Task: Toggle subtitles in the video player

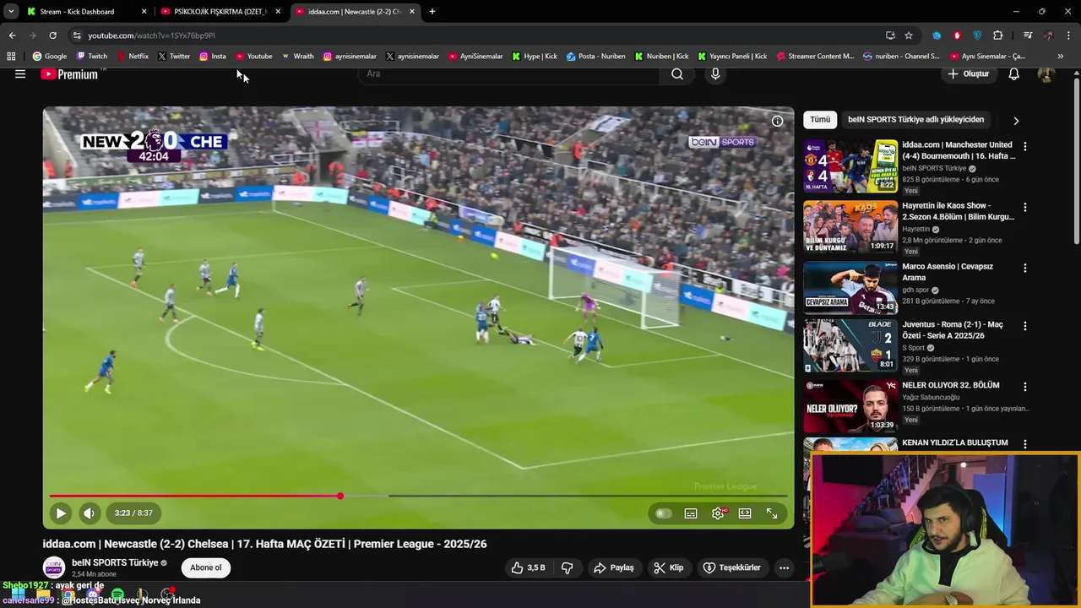Action: click(691, 513)
